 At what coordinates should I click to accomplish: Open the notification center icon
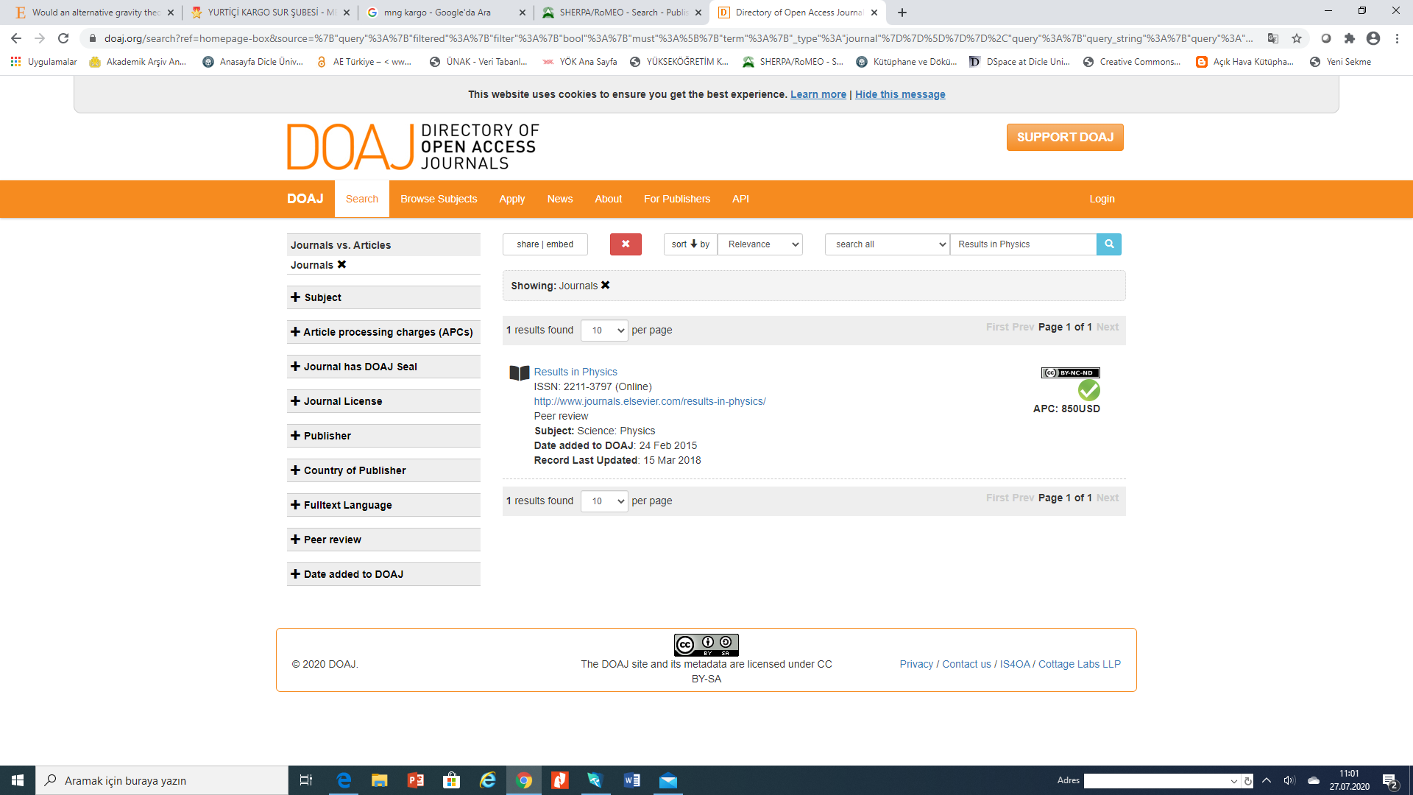point(1390,780)
